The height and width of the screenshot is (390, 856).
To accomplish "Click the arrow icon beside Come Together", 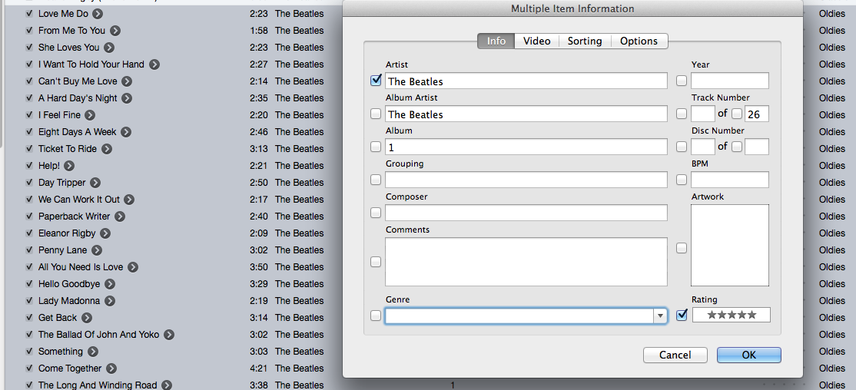I will [111, 369].
